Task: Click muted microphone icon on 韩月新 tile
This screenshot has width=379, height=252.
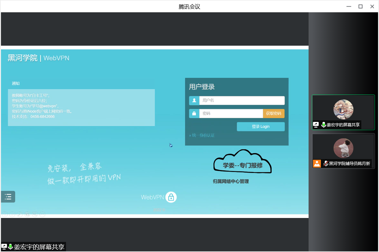Action: click(x=326, y=163)
